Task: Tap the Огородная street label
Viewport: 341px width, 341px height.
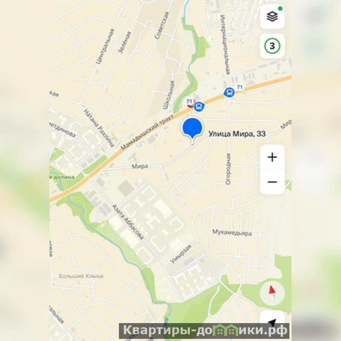Action: pyautogui.click(x=228, y=169)
